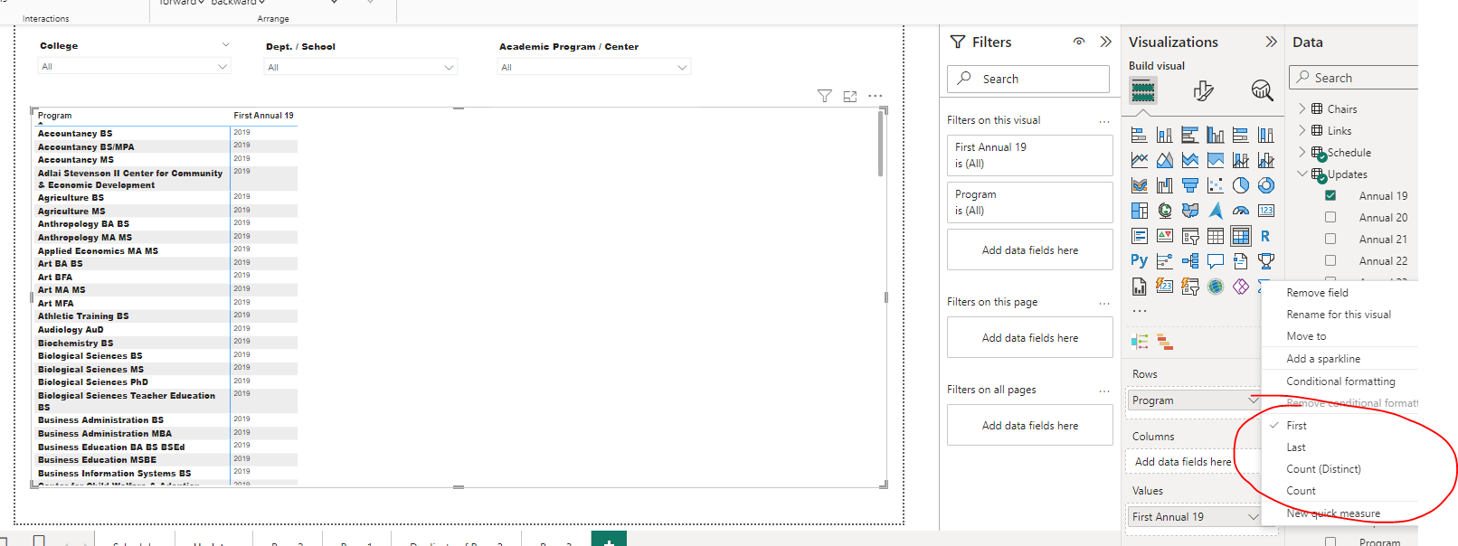Click Add data fields here in Columns well
This screenshot has height=546, width=1458.
[x=1182, y=462]
